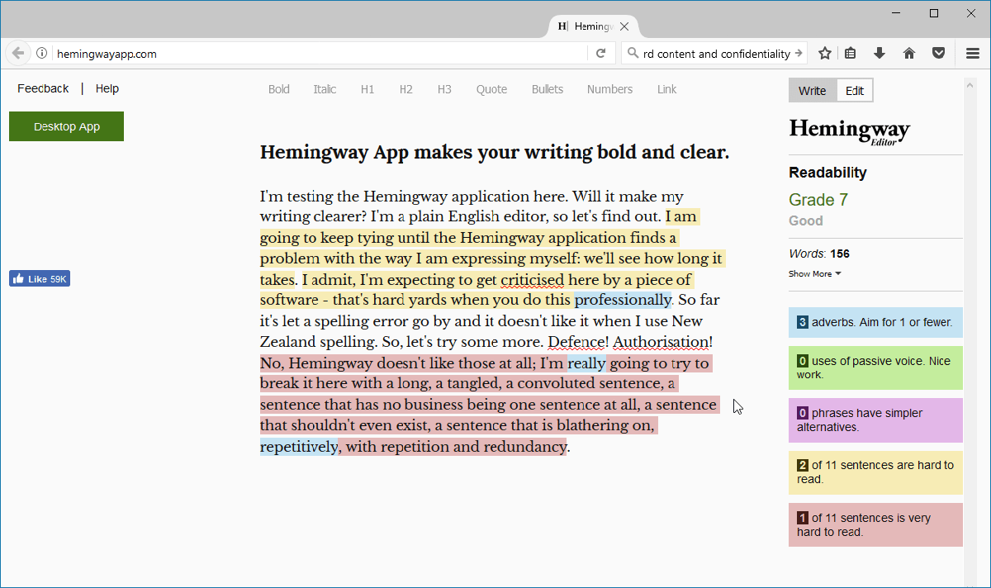
Task: Click the highlighted adverb 'professionally'
Action: tap(624, 300)
